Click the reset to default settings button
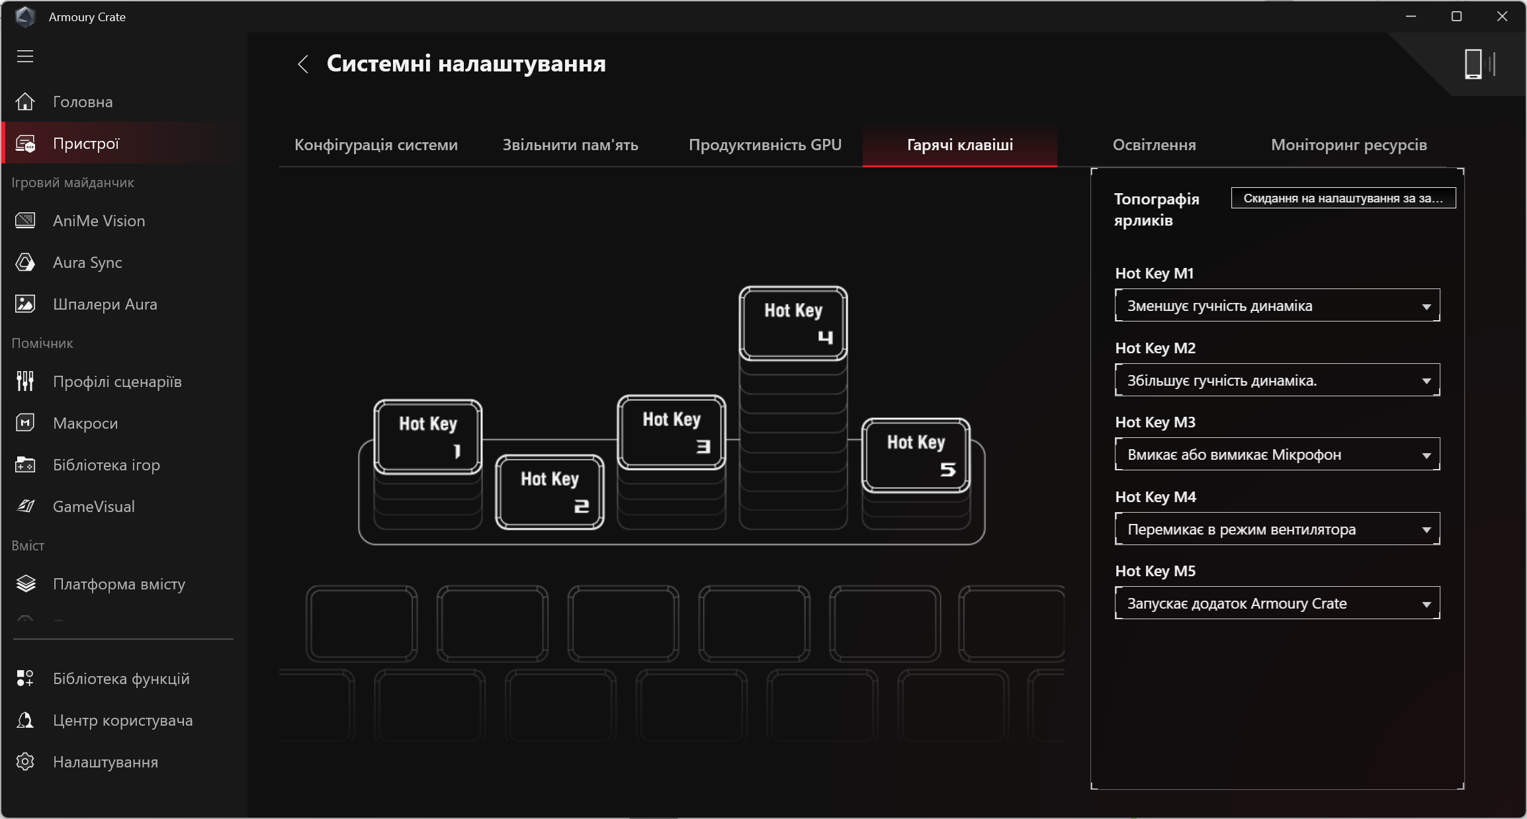The height and width of the screenshot is (819, 1527). [x=1343, y=198]
